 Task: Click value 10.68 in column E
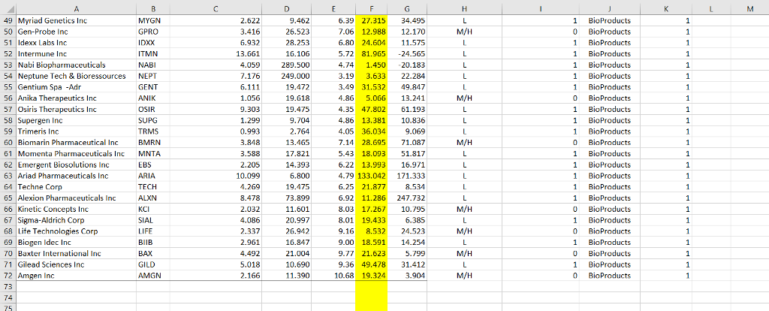click(x=333, y=275)
